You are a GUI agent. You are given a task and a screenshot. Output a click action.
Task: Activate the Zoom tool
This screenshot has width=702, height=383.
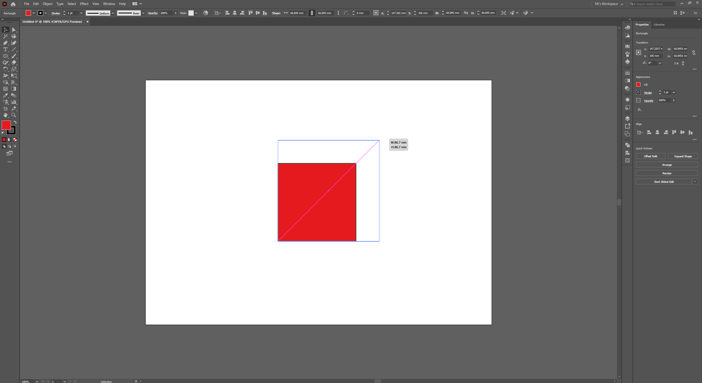[14, 115]
